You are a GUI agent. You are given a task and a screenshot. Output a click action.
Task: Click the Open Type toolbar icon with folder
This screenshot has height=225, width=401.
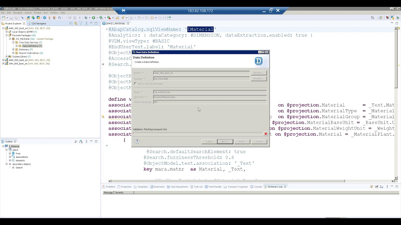pyautogui.click(x=117, y=18)
